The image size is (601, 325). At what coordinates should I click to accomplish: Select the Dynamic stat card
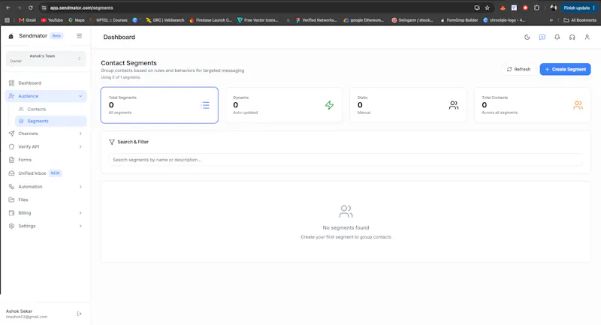click(x=284, y=105)
